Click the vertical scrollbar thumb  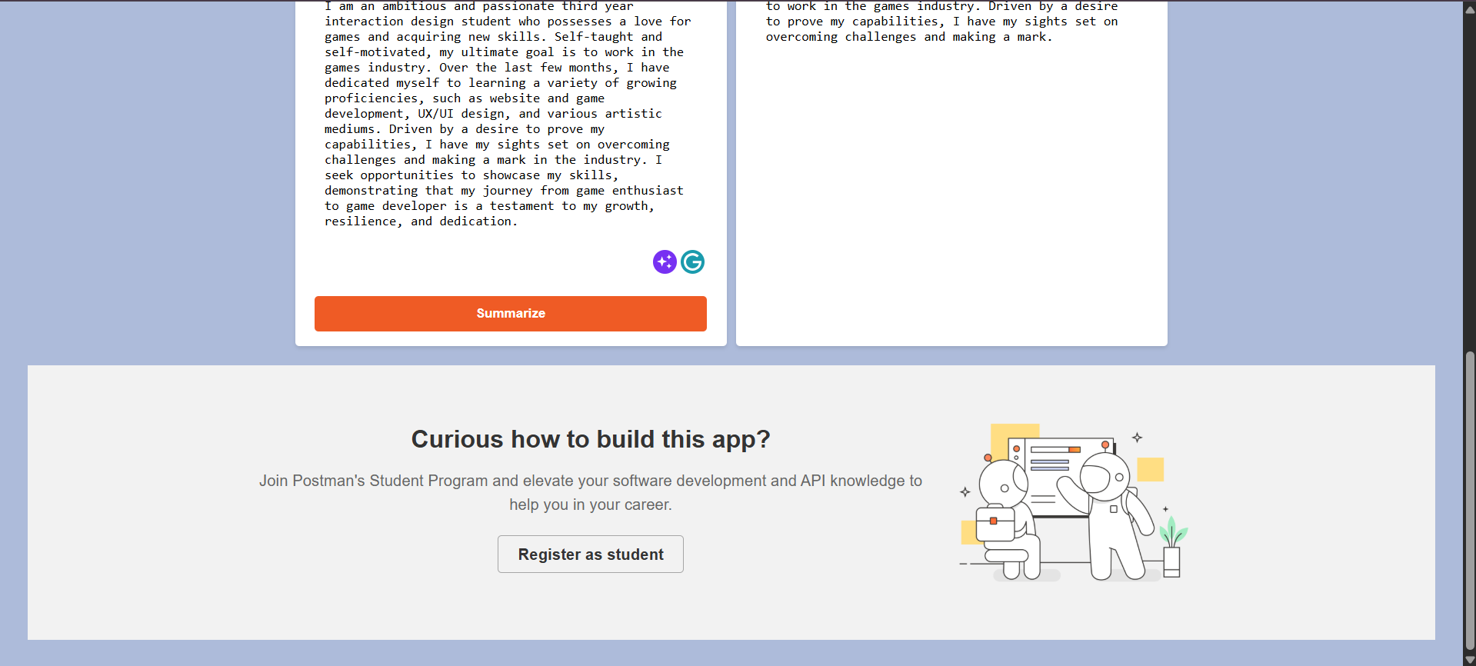point(1469,500)
